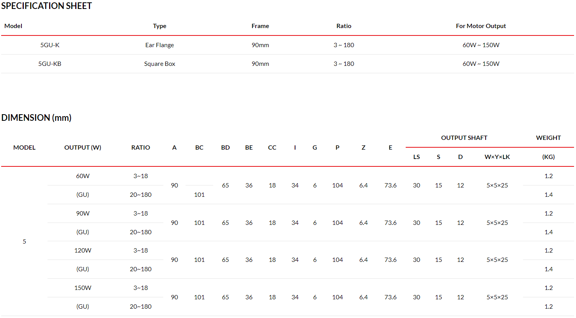Screen dimensions: 576x318
Task: Click the SPECIFICATION SHEET heading
Action: pyautogui.click(x=46, y=6)
